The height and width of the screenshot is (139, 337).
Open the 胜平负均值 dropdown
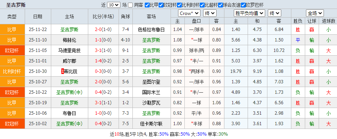(249, 13)
